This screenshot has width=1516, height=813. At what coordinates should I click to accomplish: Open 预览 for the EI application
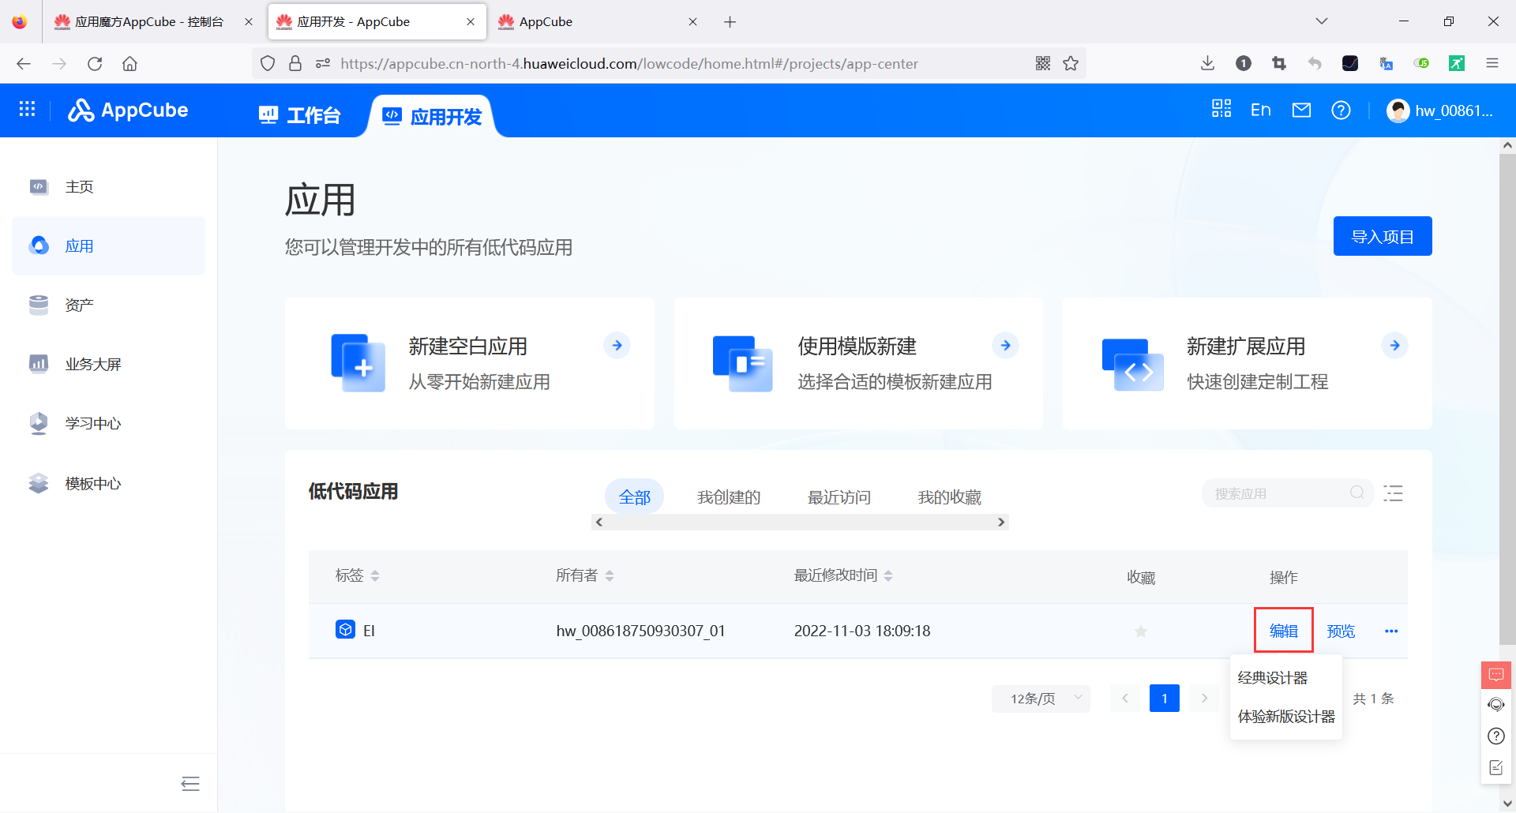pyautogui.click(x=1340, y=631)
